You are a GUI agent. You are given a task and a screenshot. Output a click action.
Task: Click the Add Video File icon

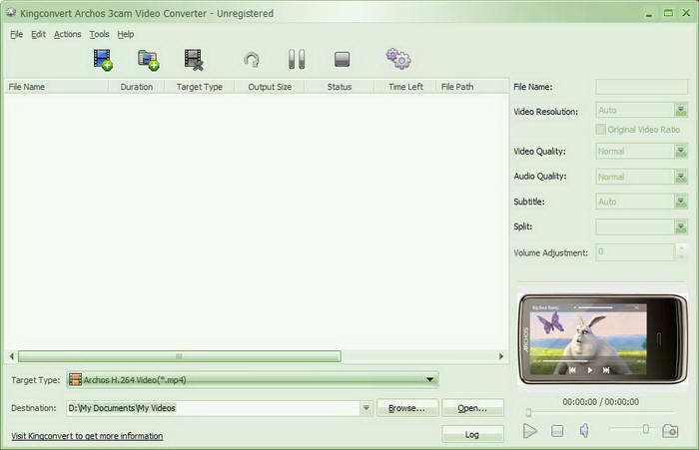102,60
